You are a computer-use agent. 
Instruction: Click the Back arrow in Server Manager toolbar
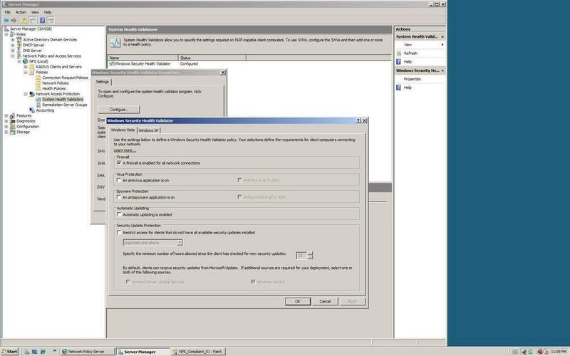coord(6,21)
